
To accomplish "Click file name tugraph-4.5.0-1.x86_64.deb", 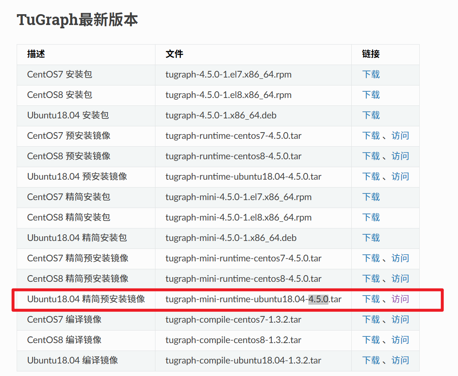I will pyautogui.click(x=221, y=116).
